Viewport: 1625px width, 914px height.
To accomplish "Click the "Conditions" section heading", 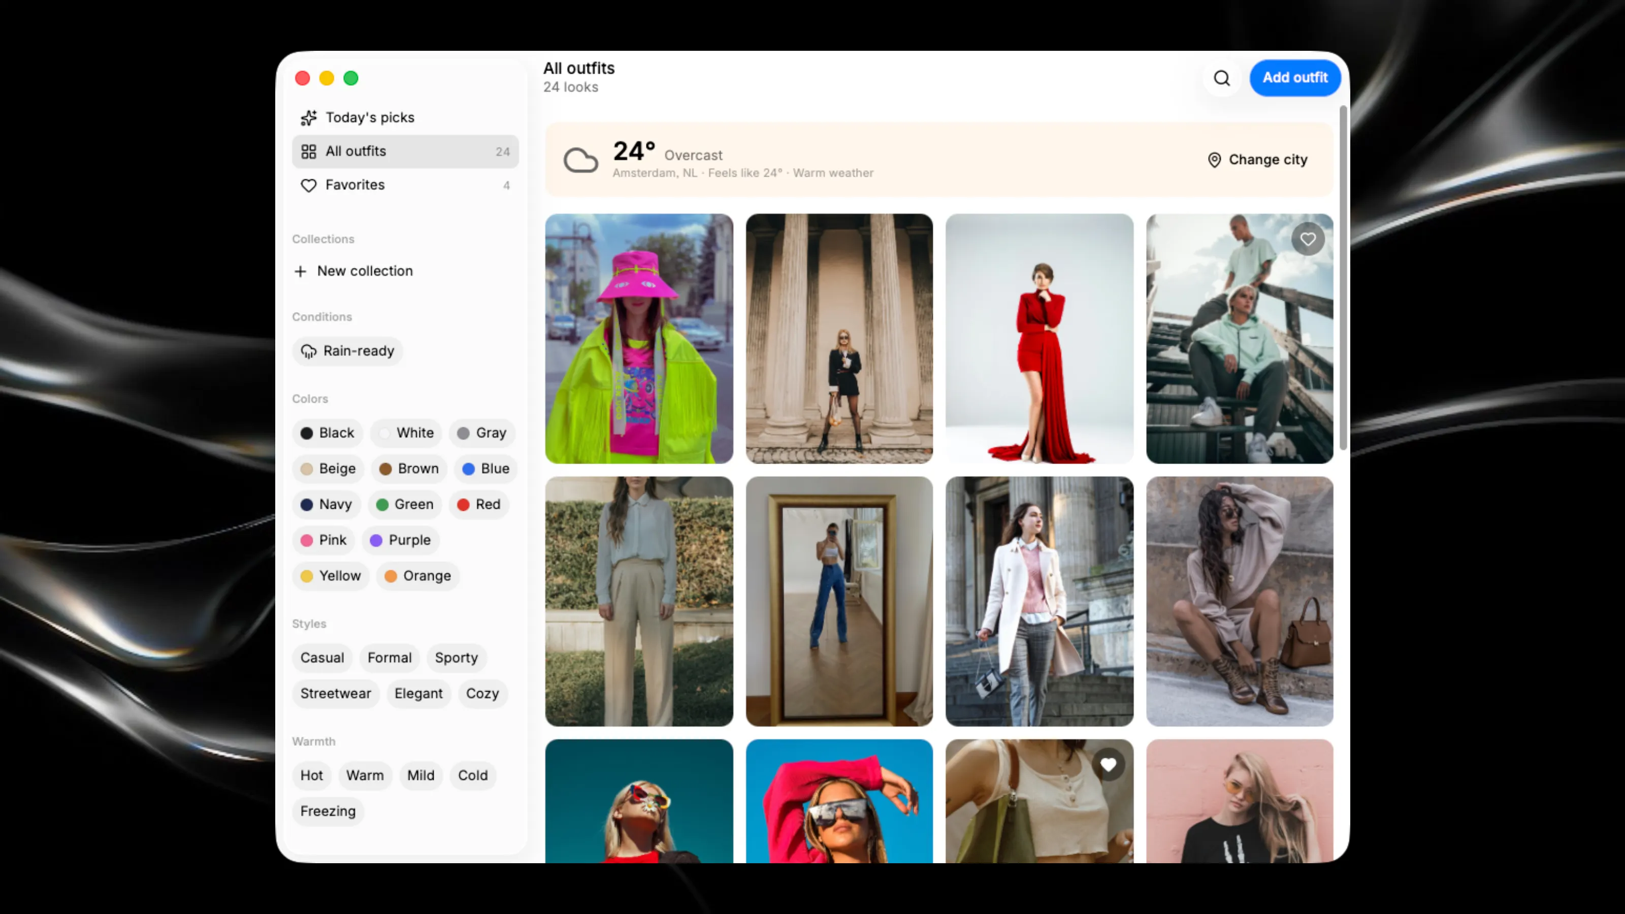I will click(x=322, y=317).
